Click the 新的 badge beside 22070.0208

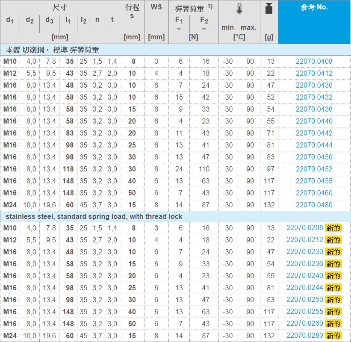pyautogui.click(x=333, y=228)
